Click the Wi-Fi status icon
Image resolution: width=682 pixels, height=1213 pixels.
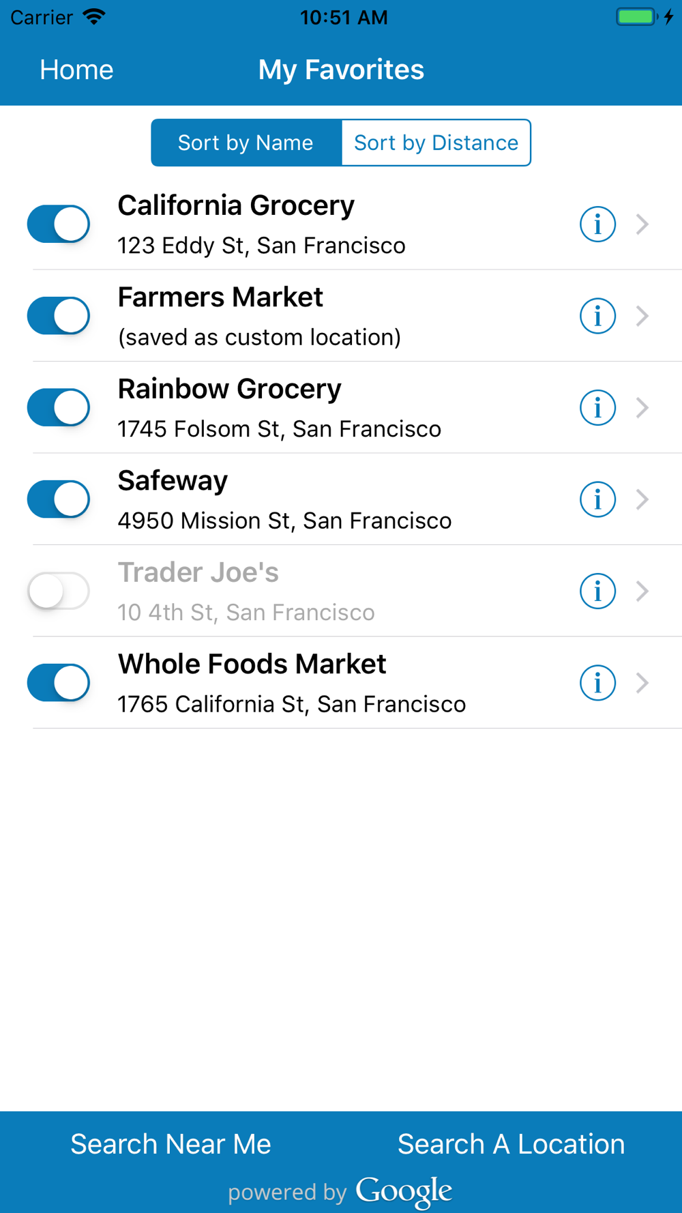(93, 17)
